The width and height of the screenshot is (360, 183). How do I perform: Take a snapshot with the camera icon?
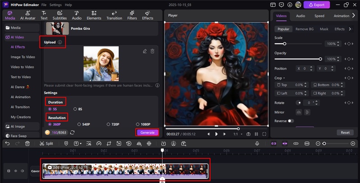pos(248,134)
